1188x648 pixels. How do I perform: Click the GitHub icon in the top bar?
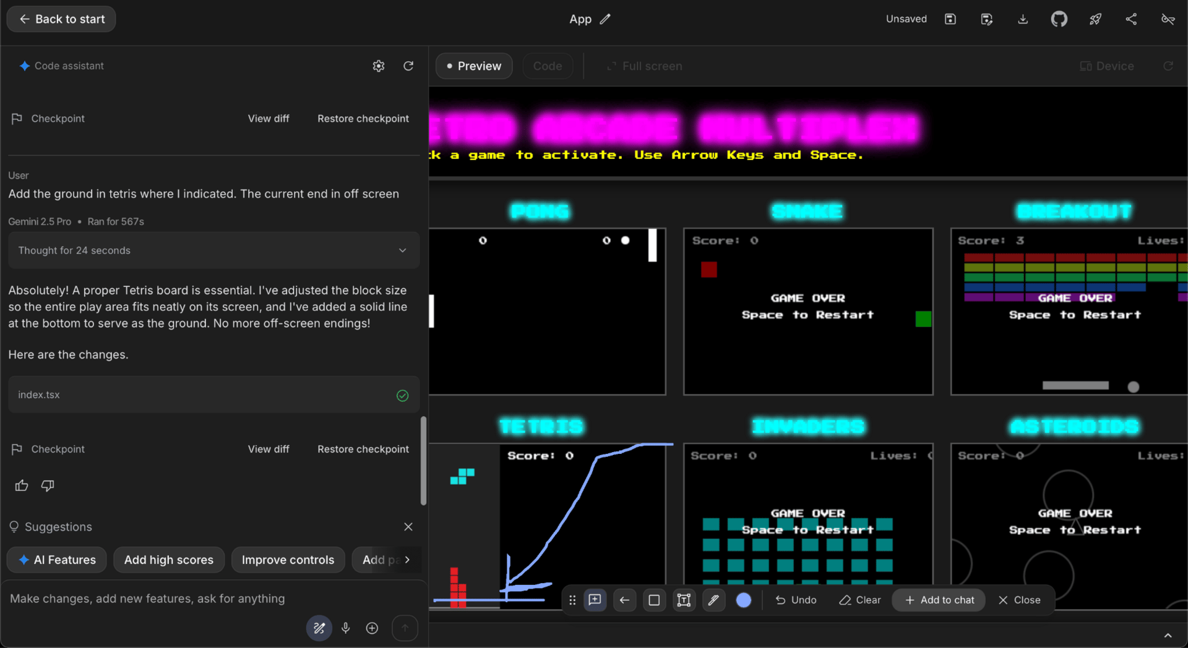point(1059,19)
